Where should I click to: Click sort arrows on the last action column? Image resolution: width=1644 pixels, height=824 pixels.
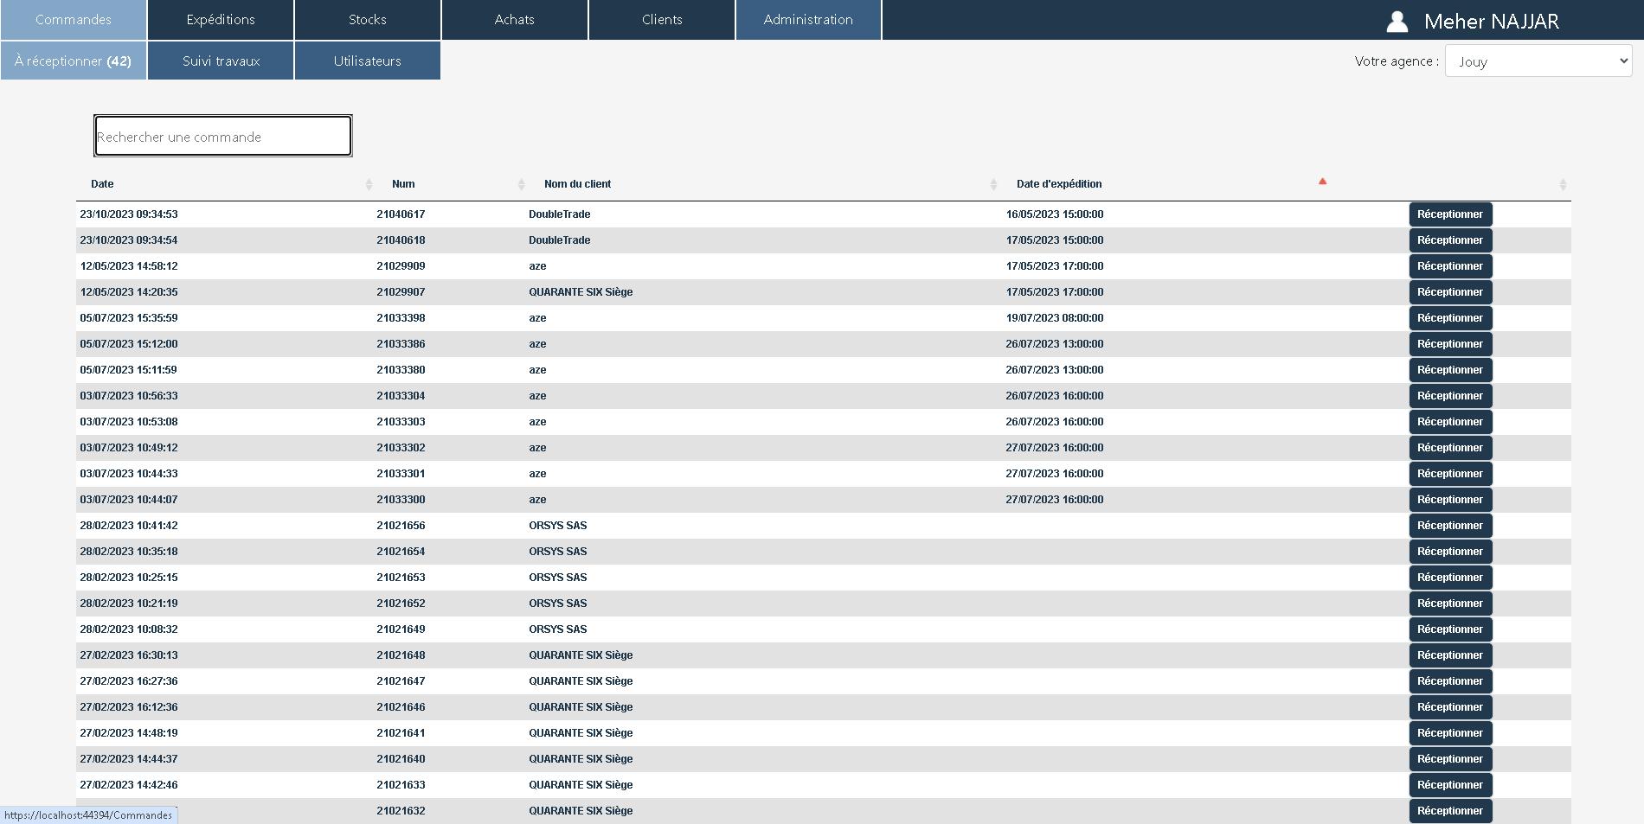coord(1563,184)
